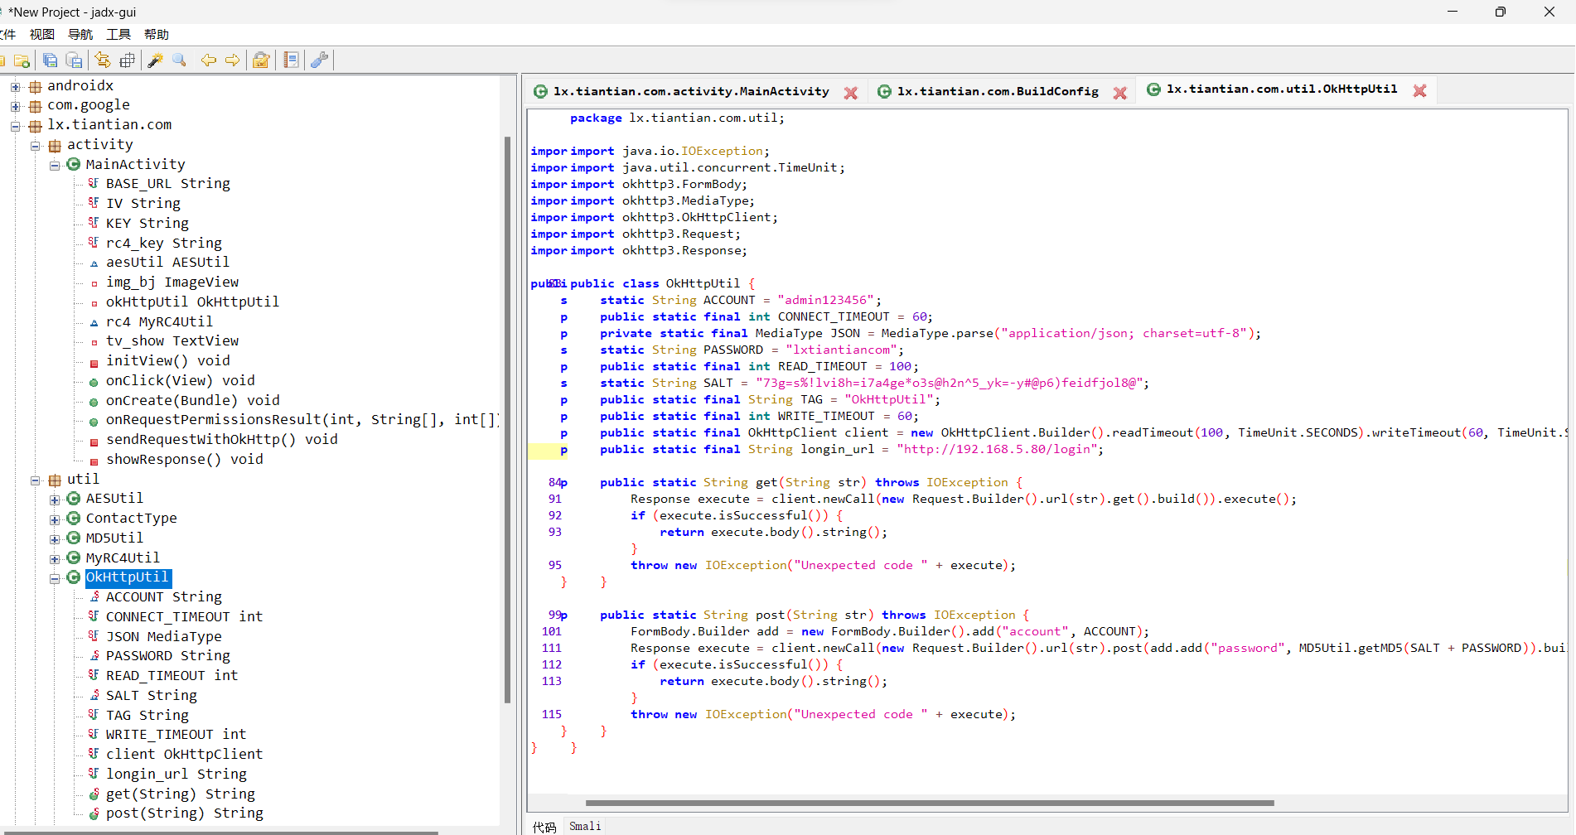Expand the AESUtil class node
The width and height of the screenshot is (1576, 835).
click(x=55, y=500)
